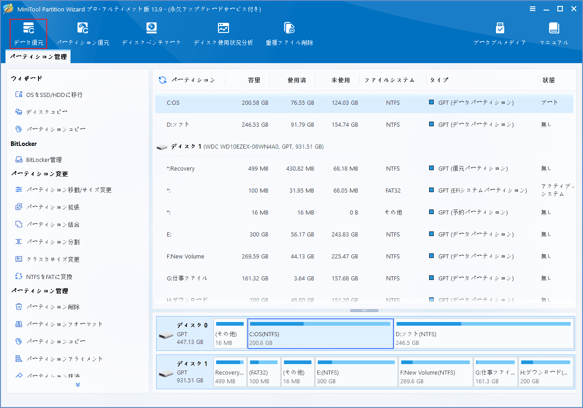The width and height of the screenshot is (583, 408).
Task: Click (FAT32) 100 MB block in disk map
Action: click(x=264, y=372)
